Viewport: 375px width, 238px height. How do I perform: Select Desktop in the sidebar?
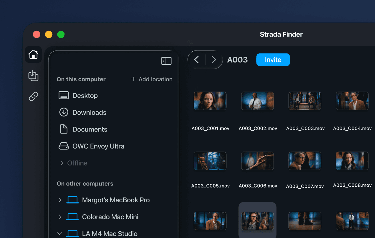tap(85, 96)
